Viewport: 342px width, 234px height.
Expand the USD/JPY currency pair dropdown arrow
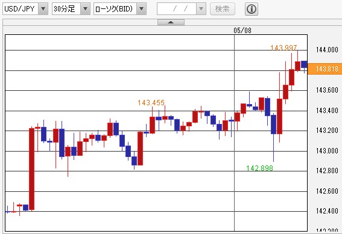43,9
